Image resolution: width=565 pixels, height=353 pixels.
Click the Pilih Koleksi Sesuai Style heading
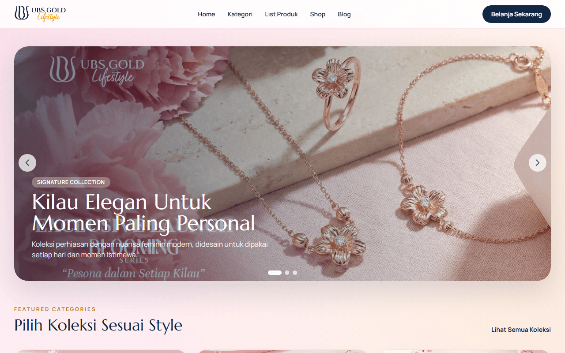pyautogui.click(x=98, y=325)
